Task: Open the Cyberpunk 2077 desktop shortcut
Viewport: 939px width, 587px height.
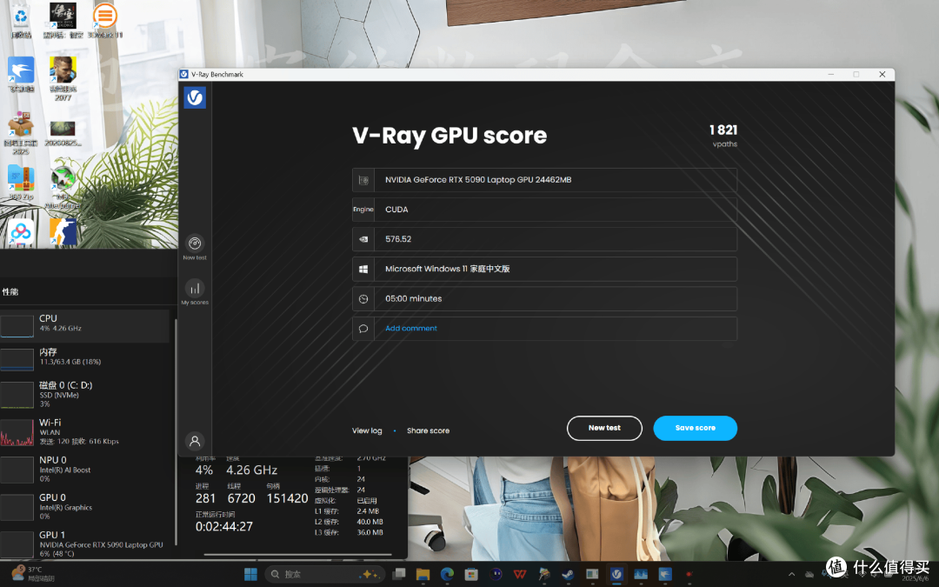Action: pyautogui.click(x=63, y=78)
